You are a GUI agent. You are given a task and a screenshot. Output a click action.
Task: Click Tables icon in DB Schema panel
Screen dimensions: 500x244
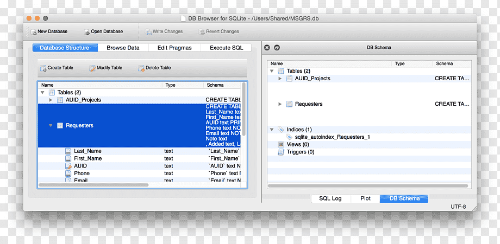coord(281,71)
